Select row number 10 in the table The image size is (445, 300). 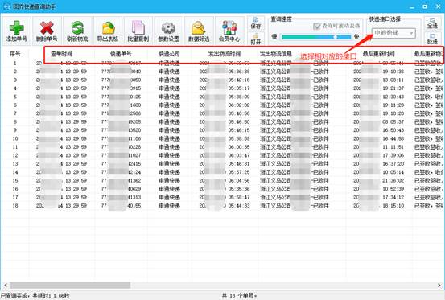coord(15,138)
